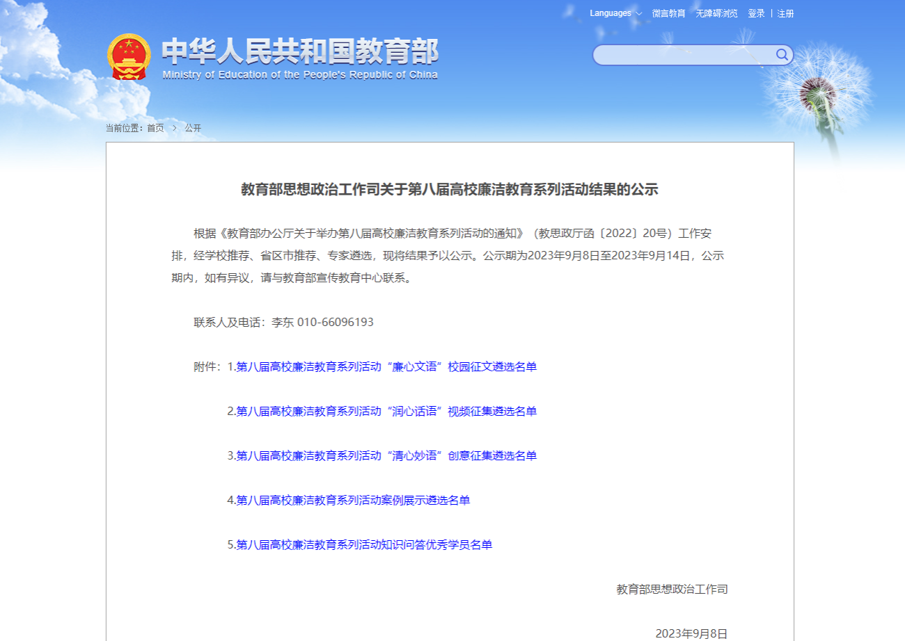Screen dimensions: 905x641
Task: Click the Ministry of Education English subtitle
Action: (x=300, y=75)
